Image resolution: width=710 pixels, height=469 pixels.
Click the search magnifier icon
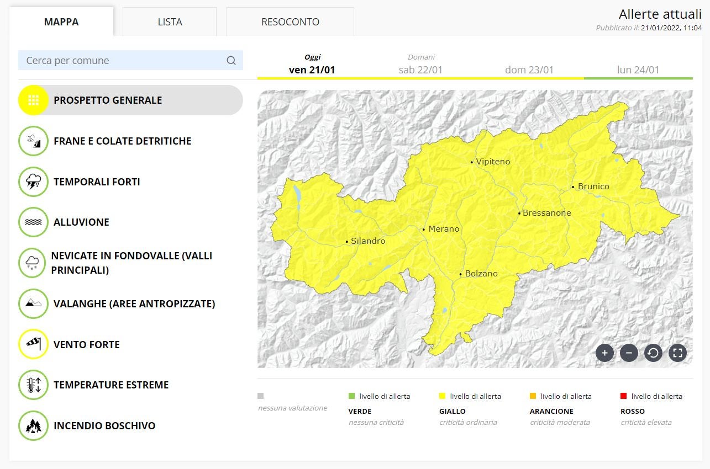click(x=231, y=61)
